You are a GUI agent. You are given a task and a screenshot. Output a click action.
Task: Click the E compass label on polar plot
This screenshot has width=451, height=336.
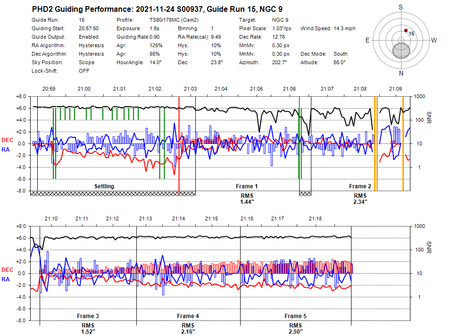tap(367, 40)
